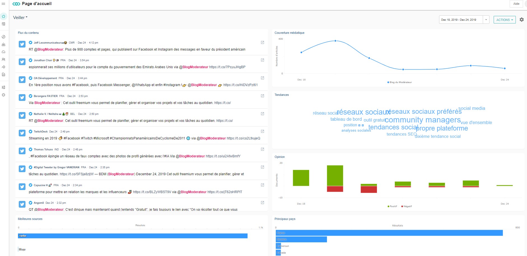This screenshot has width=527, height=256.
Task: Toggle the Positif legend in Opinion chart
Action: tap(391, 206)
